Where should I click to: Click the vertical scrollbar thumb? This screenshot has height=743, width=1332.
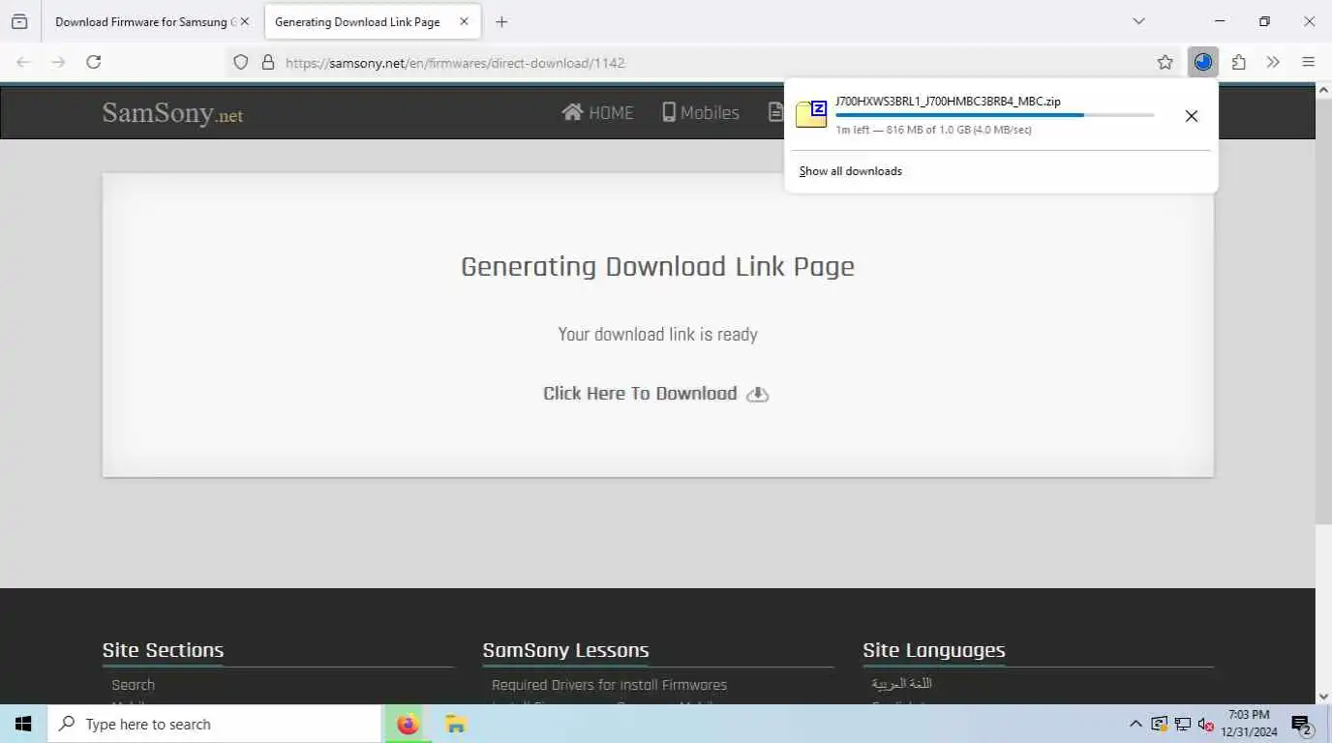[x=1323, y=310]
